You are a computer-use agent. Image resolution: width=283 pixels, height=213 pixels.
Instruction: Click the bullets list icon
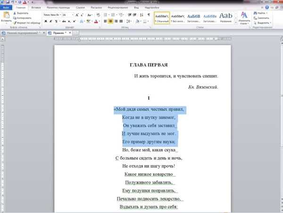pos(106,15)
